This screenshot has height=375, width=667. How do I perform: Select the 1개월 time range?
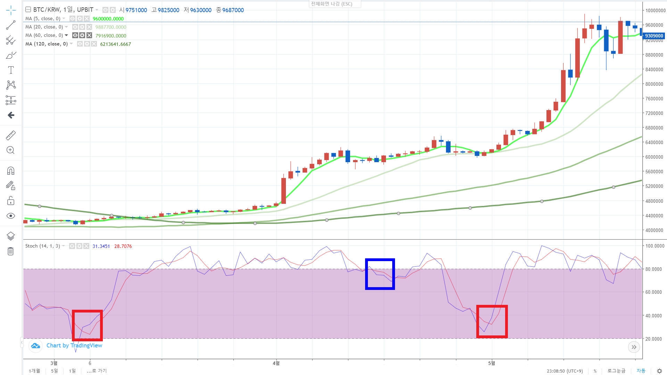click(34, 371)
